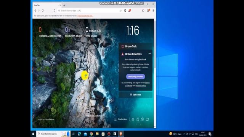The width and height of the screenshot is (244, 137).
Task: Close the New Tab tab
Action: [x=60, y=5]
